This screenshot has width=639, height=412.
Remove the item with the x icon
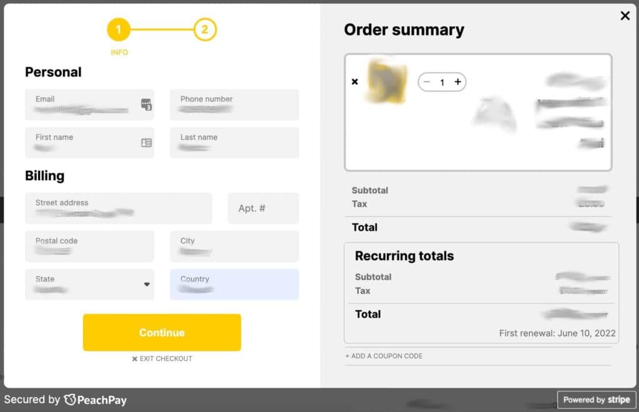point(355,82)
